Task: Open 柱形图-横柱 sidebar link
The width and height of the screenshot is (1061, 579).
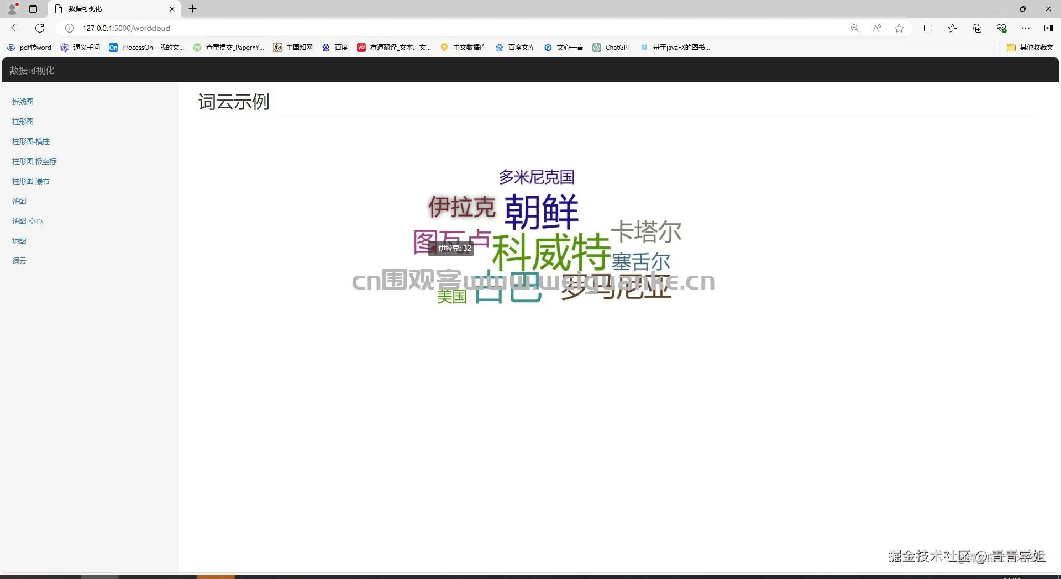Action: [31, 141]
